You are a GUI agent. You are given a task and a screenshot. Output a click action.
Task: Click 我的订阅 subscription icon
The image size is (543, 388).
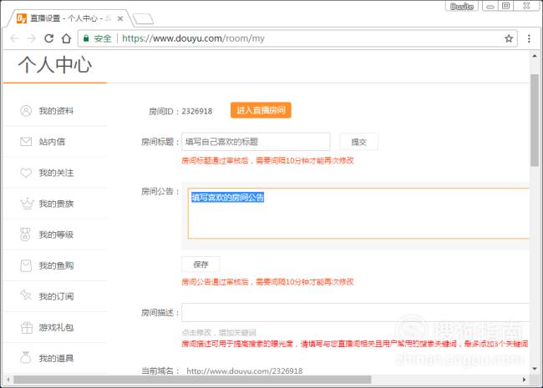[26, 295]
